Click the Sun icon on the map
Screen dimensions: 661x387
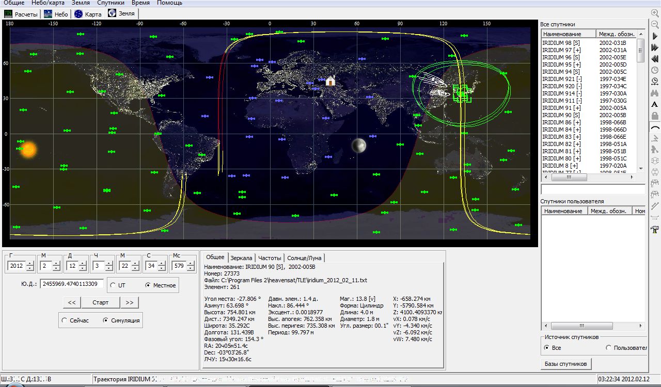pyautogui.click(x=28, y=150)
